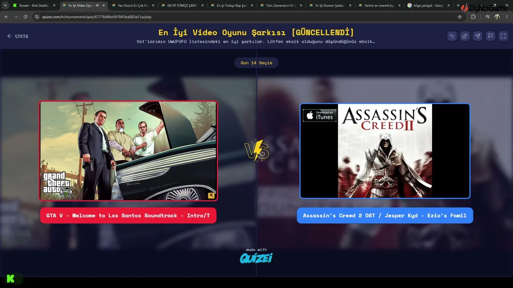Close the En iyi Türkçe Rap Şarkı tab
This screenshot has width=513, height=288.
click(x=252, y=6)
